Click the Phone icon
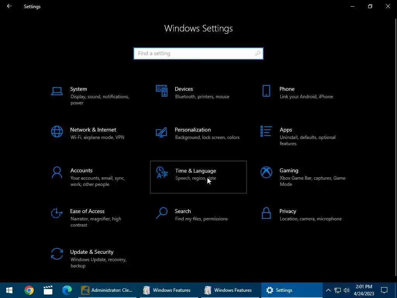 266,91
